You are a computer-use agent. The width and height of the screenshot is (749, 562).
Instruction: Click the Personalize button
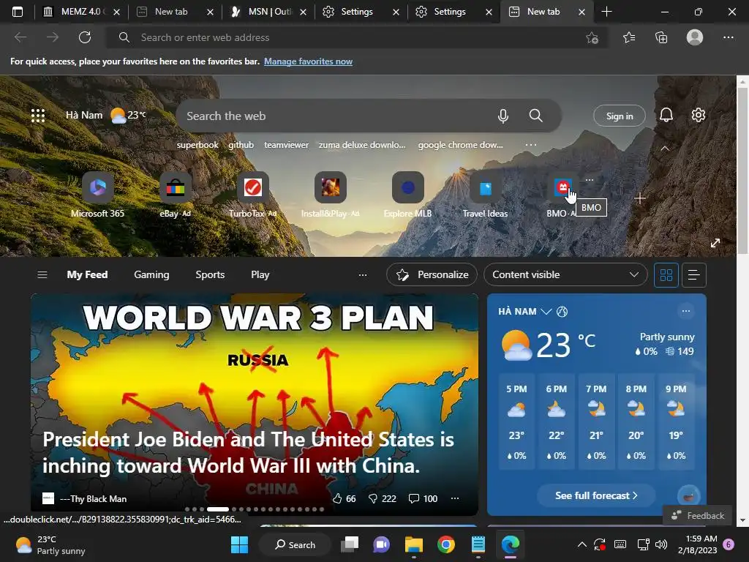point(432,275)
